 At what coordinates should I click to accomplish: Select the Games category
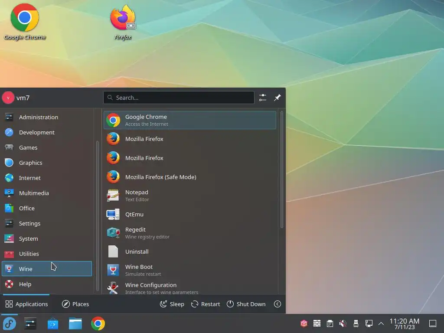coord(47,147)
